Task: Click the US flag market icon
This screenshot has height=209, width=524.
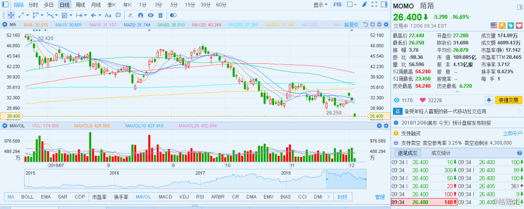Action: [x=494, y=26]
